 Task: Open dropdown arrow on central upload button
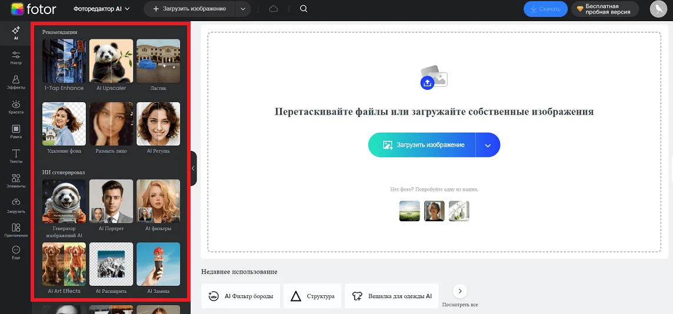[x=488, y=145]
